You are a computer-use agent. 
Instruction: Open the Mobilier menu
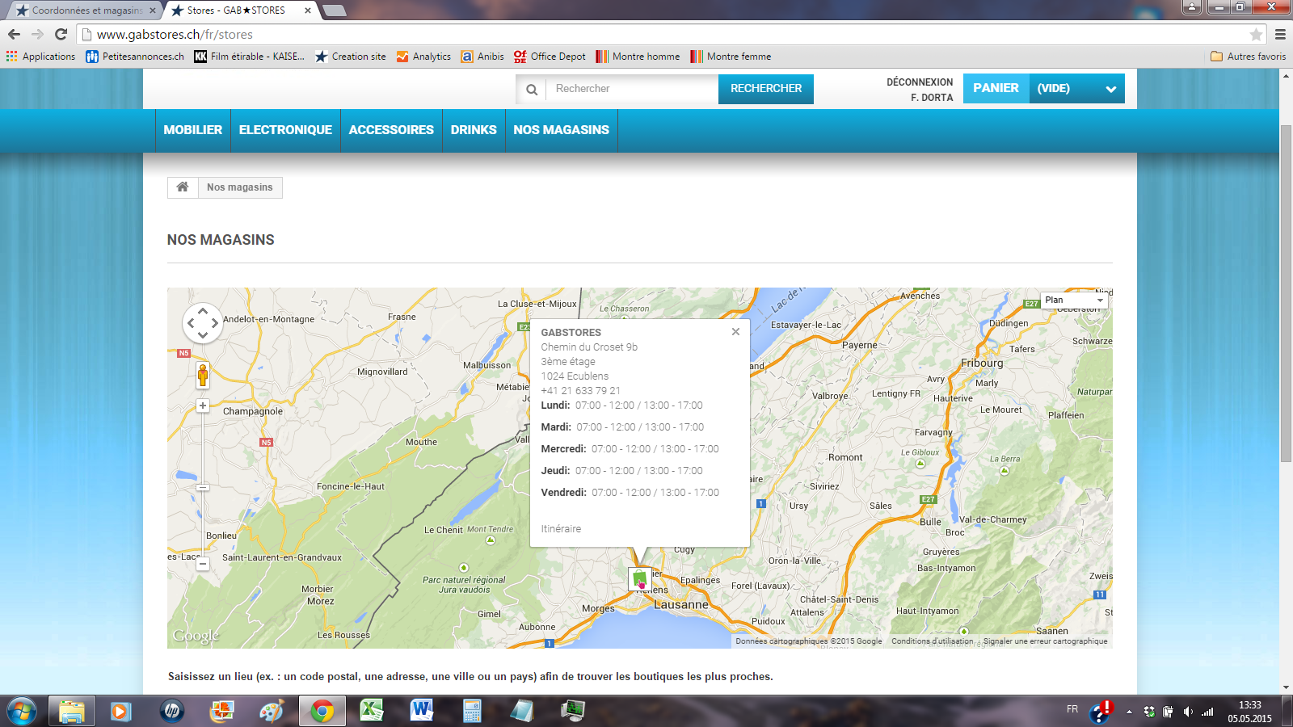click(x=192, y=130)
